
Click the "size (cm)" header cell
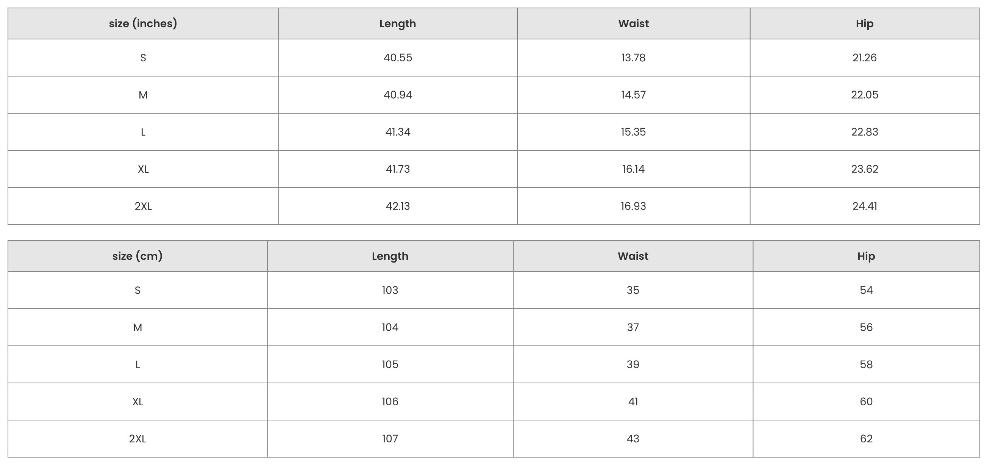point(137,256)
